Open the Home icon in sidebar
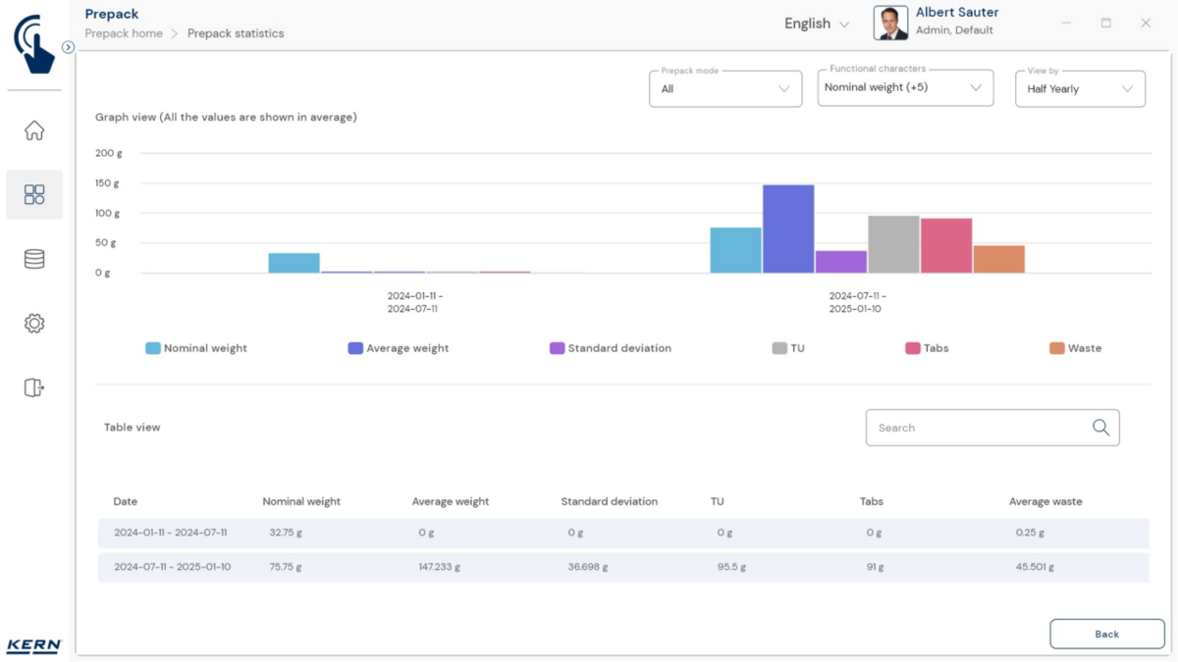Screen dimensions: 1178x662 click(34, 130)
